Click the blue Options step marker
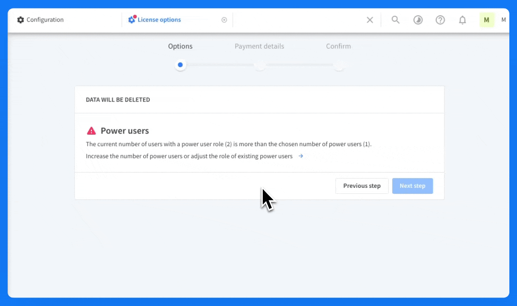The height and width of the screenshot is (306, 517). 180,65
